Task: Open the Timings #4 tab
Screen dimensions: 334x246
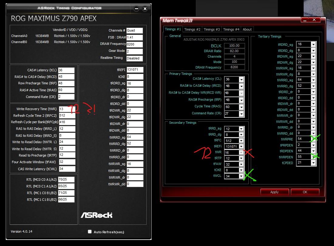Action: [231, 29]
